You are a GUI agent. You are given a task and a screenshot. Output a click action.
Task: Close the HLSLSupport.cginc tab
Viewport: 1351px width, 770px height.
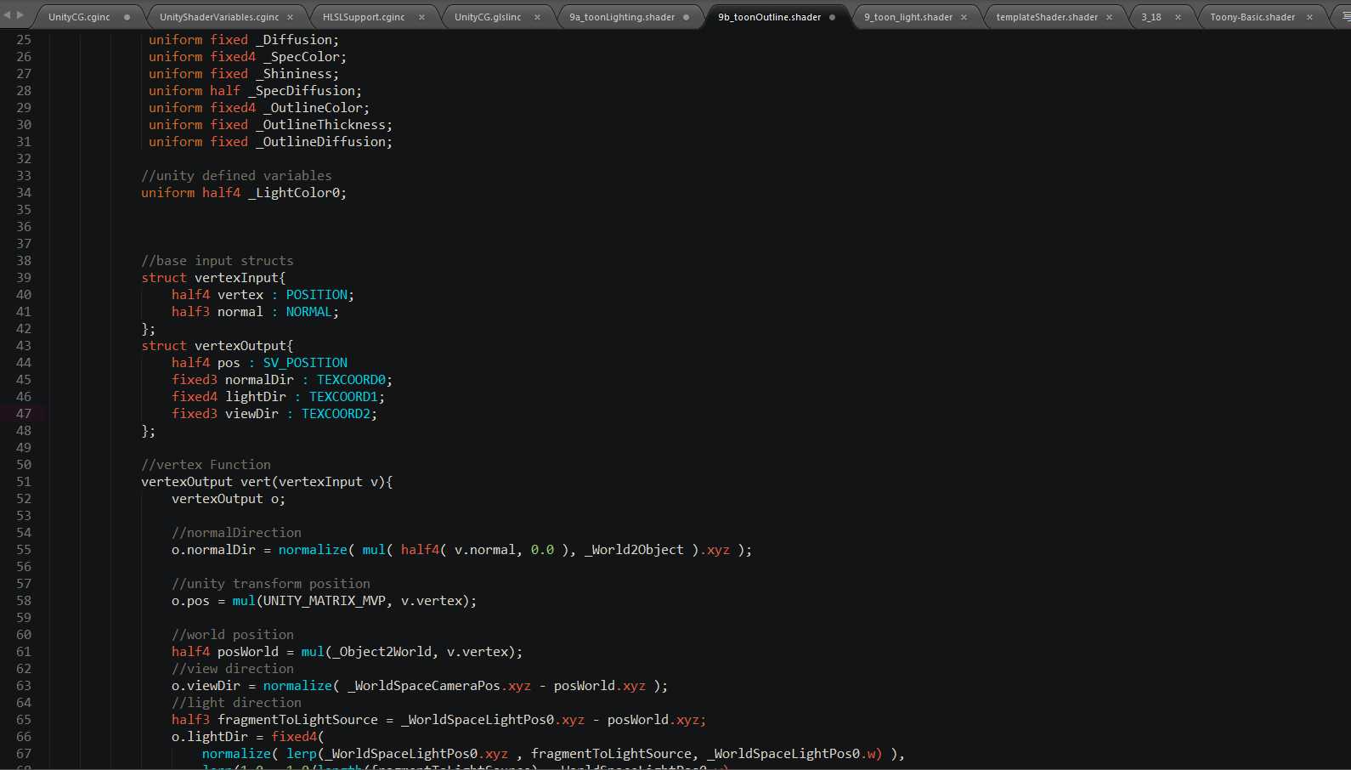pos(421,17)
